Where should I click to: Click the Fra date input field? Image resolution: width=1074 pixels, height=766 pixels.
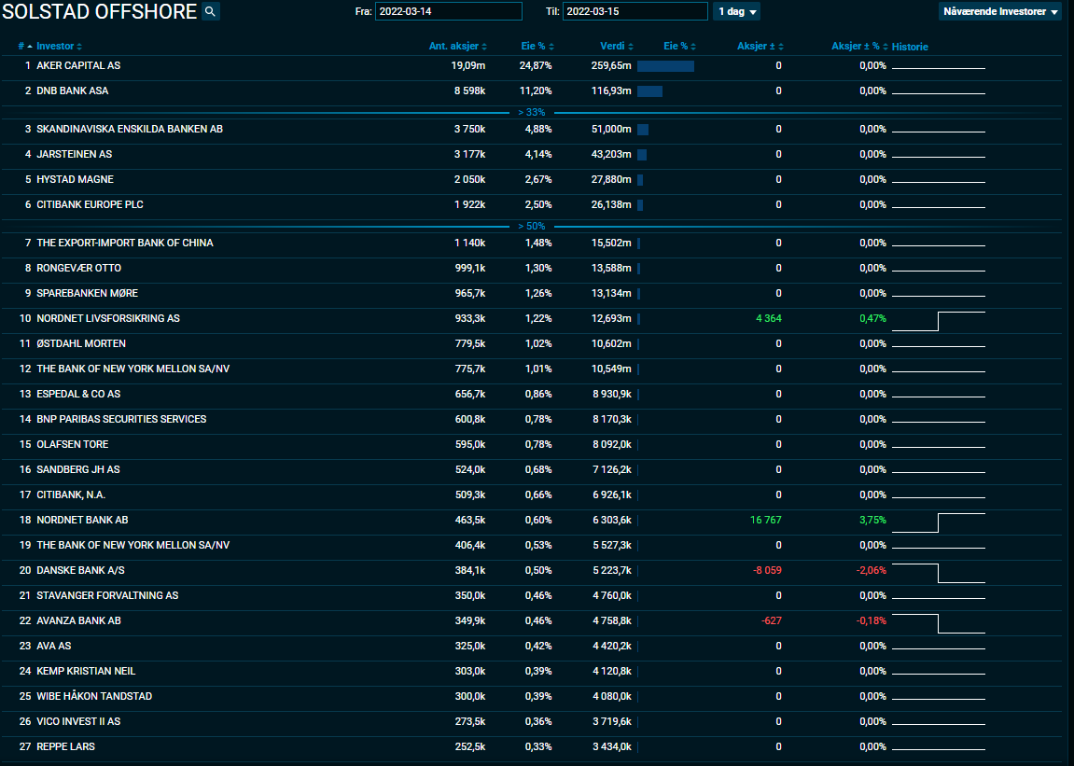click(449, 11)
